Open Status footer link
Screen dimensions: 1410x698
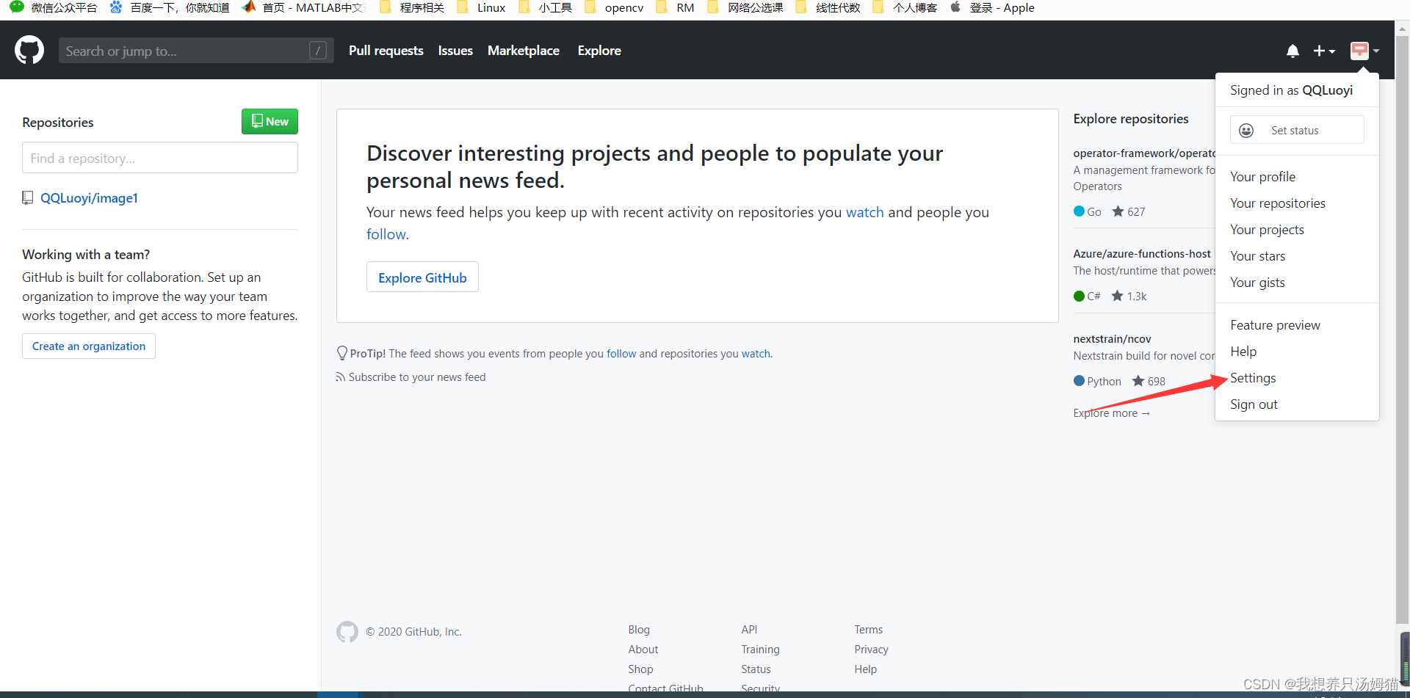pos(756,669)
